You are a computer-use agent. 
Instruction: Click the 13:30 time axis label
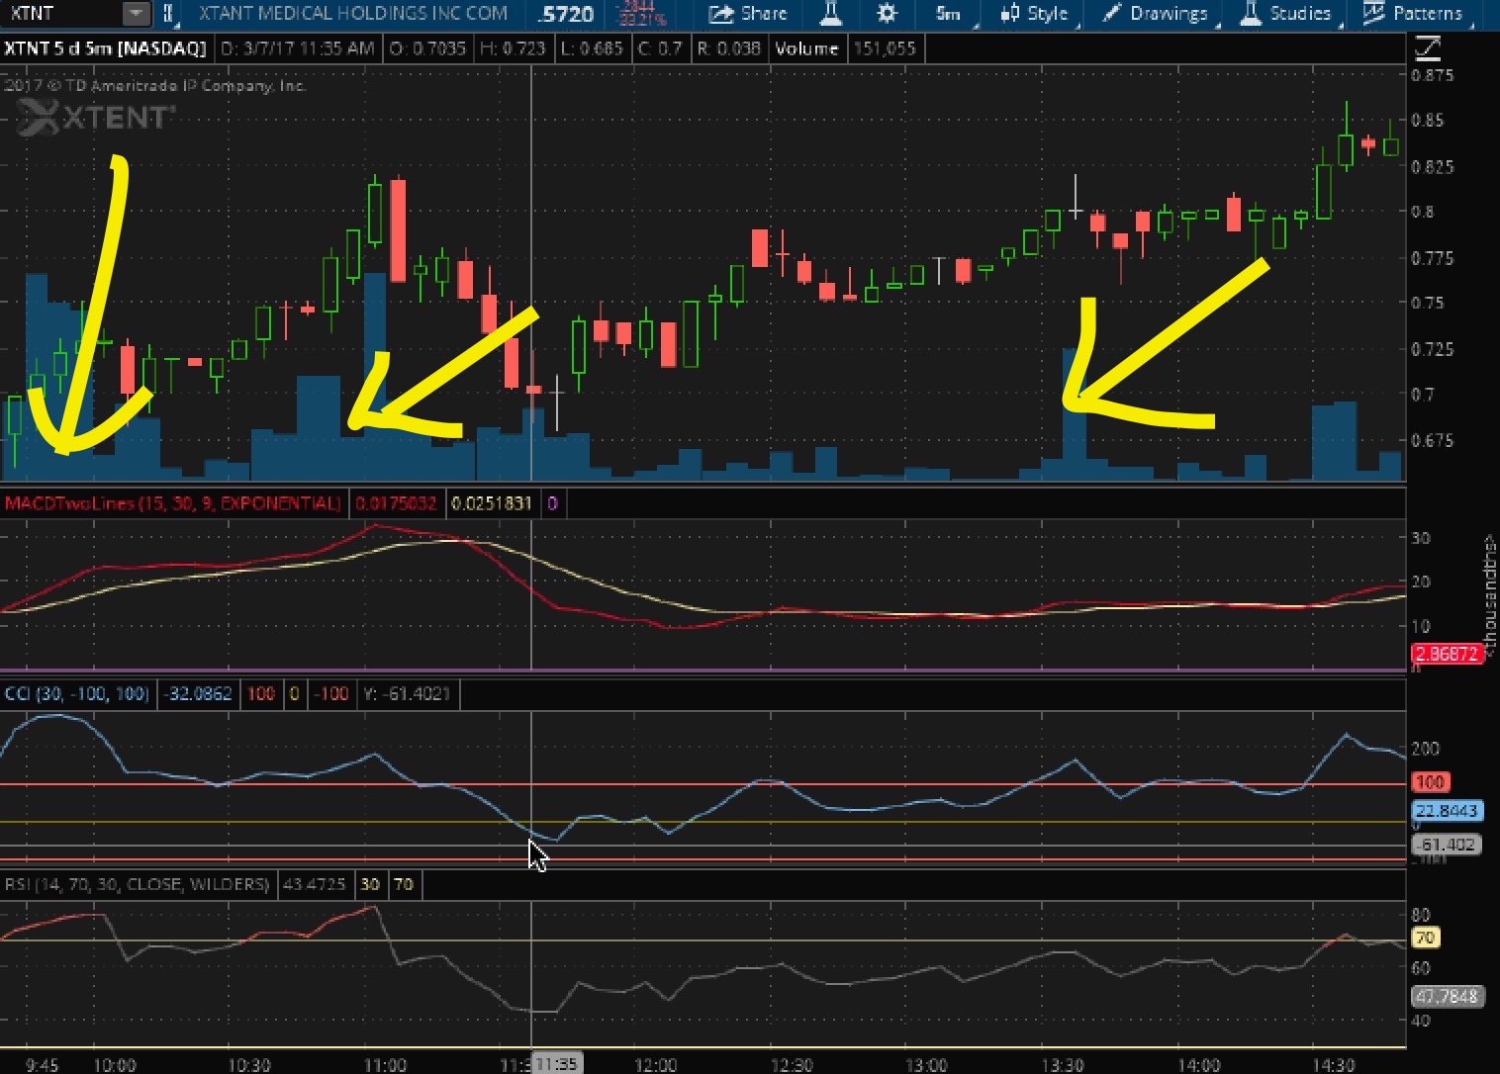click(1062, 1065)
